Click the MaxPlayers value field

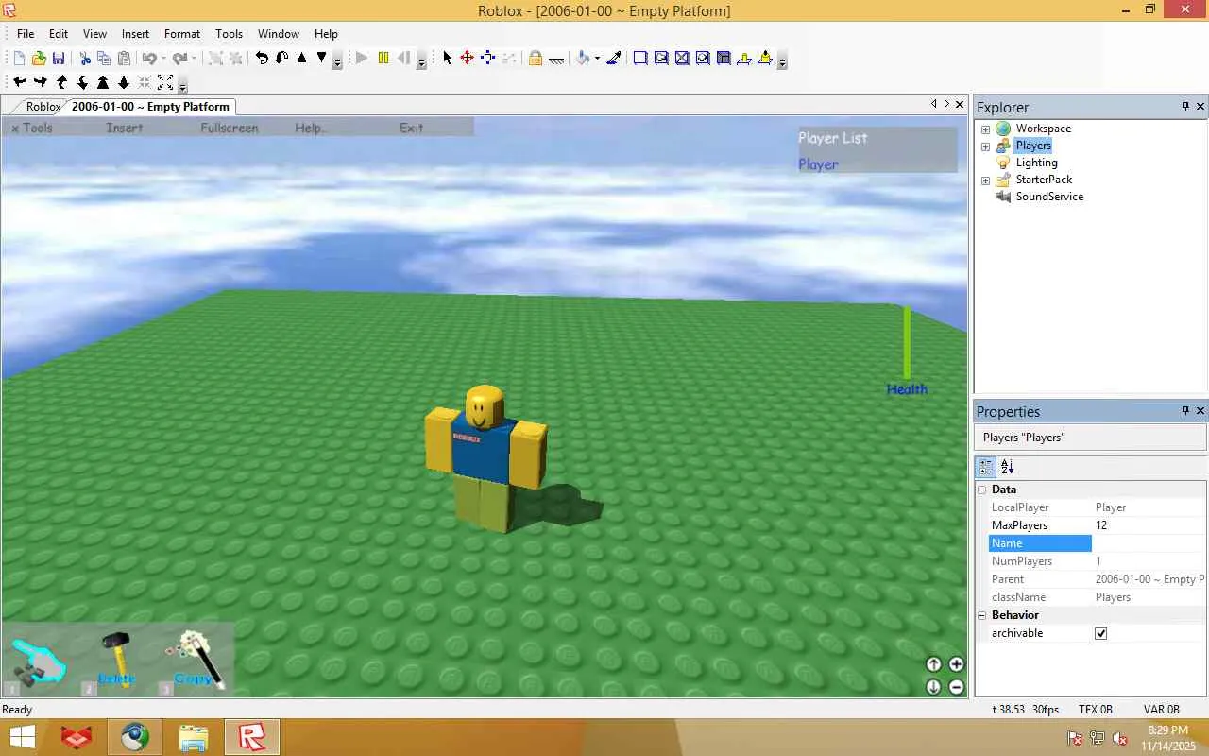(x=1149, y=525)
